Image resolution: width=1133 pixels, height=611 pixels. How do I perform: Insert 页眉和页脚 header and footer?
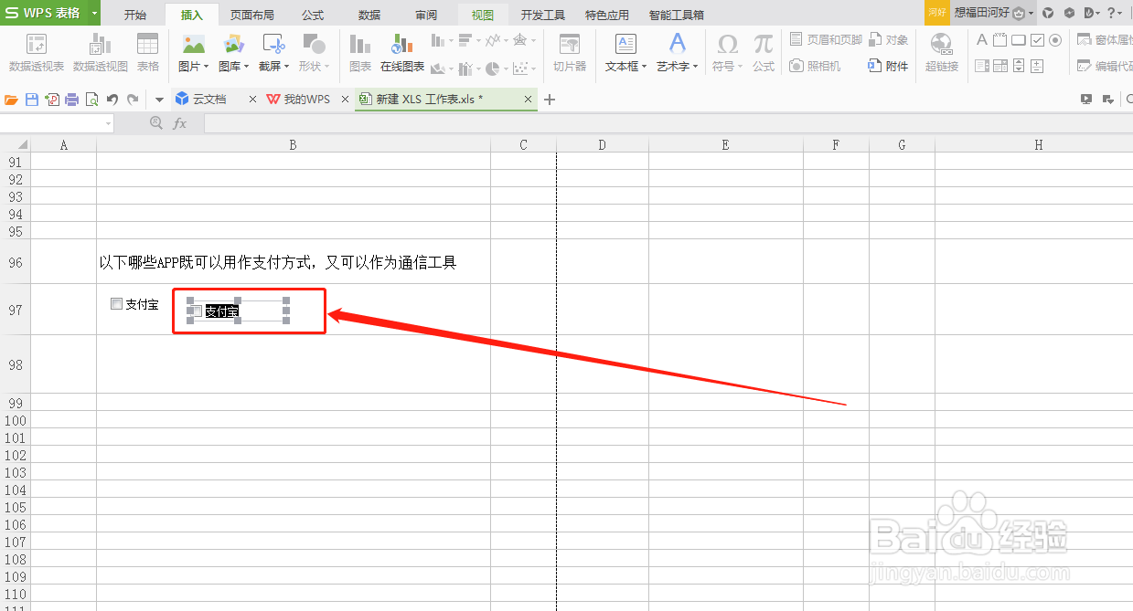(x=826, y=40)
